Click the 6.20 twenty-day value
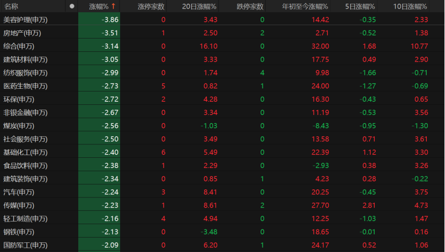The height and width of the screenshot is (252, 445). pyautogui.click(x=211, y=245)
